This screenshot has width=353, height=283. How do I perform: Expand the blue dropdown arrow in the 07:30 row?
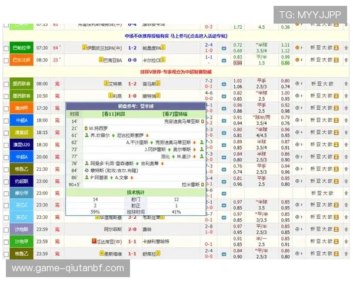[224, 48]
